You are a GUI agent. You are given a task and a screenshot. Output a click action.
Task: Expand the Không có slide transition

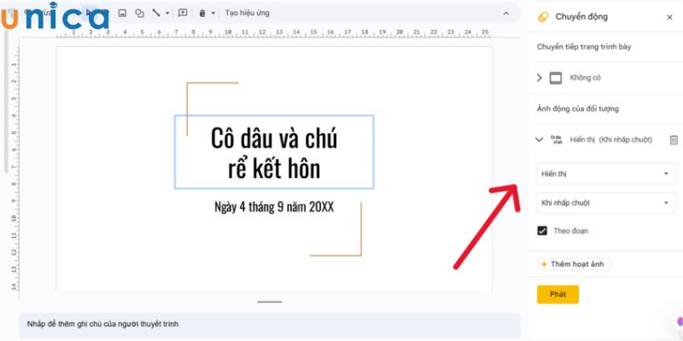[x=540, y=78]
